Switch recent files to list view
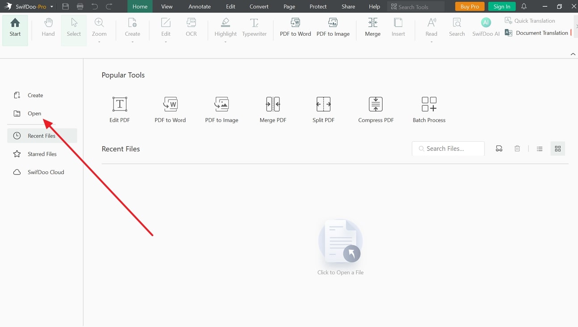 click(x=540, y=149)
